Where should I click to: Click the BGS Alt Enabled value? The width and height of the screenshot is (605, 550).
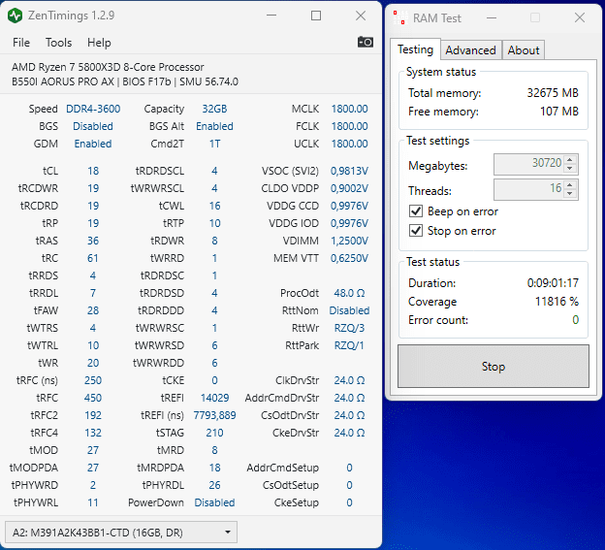tap(214, 127)
